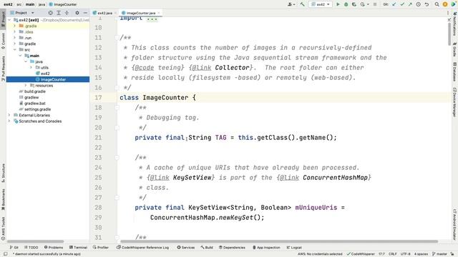Viewport: 458px width, 257px height.
Task: Open the Project view selector dropdown
Action: 22,13
